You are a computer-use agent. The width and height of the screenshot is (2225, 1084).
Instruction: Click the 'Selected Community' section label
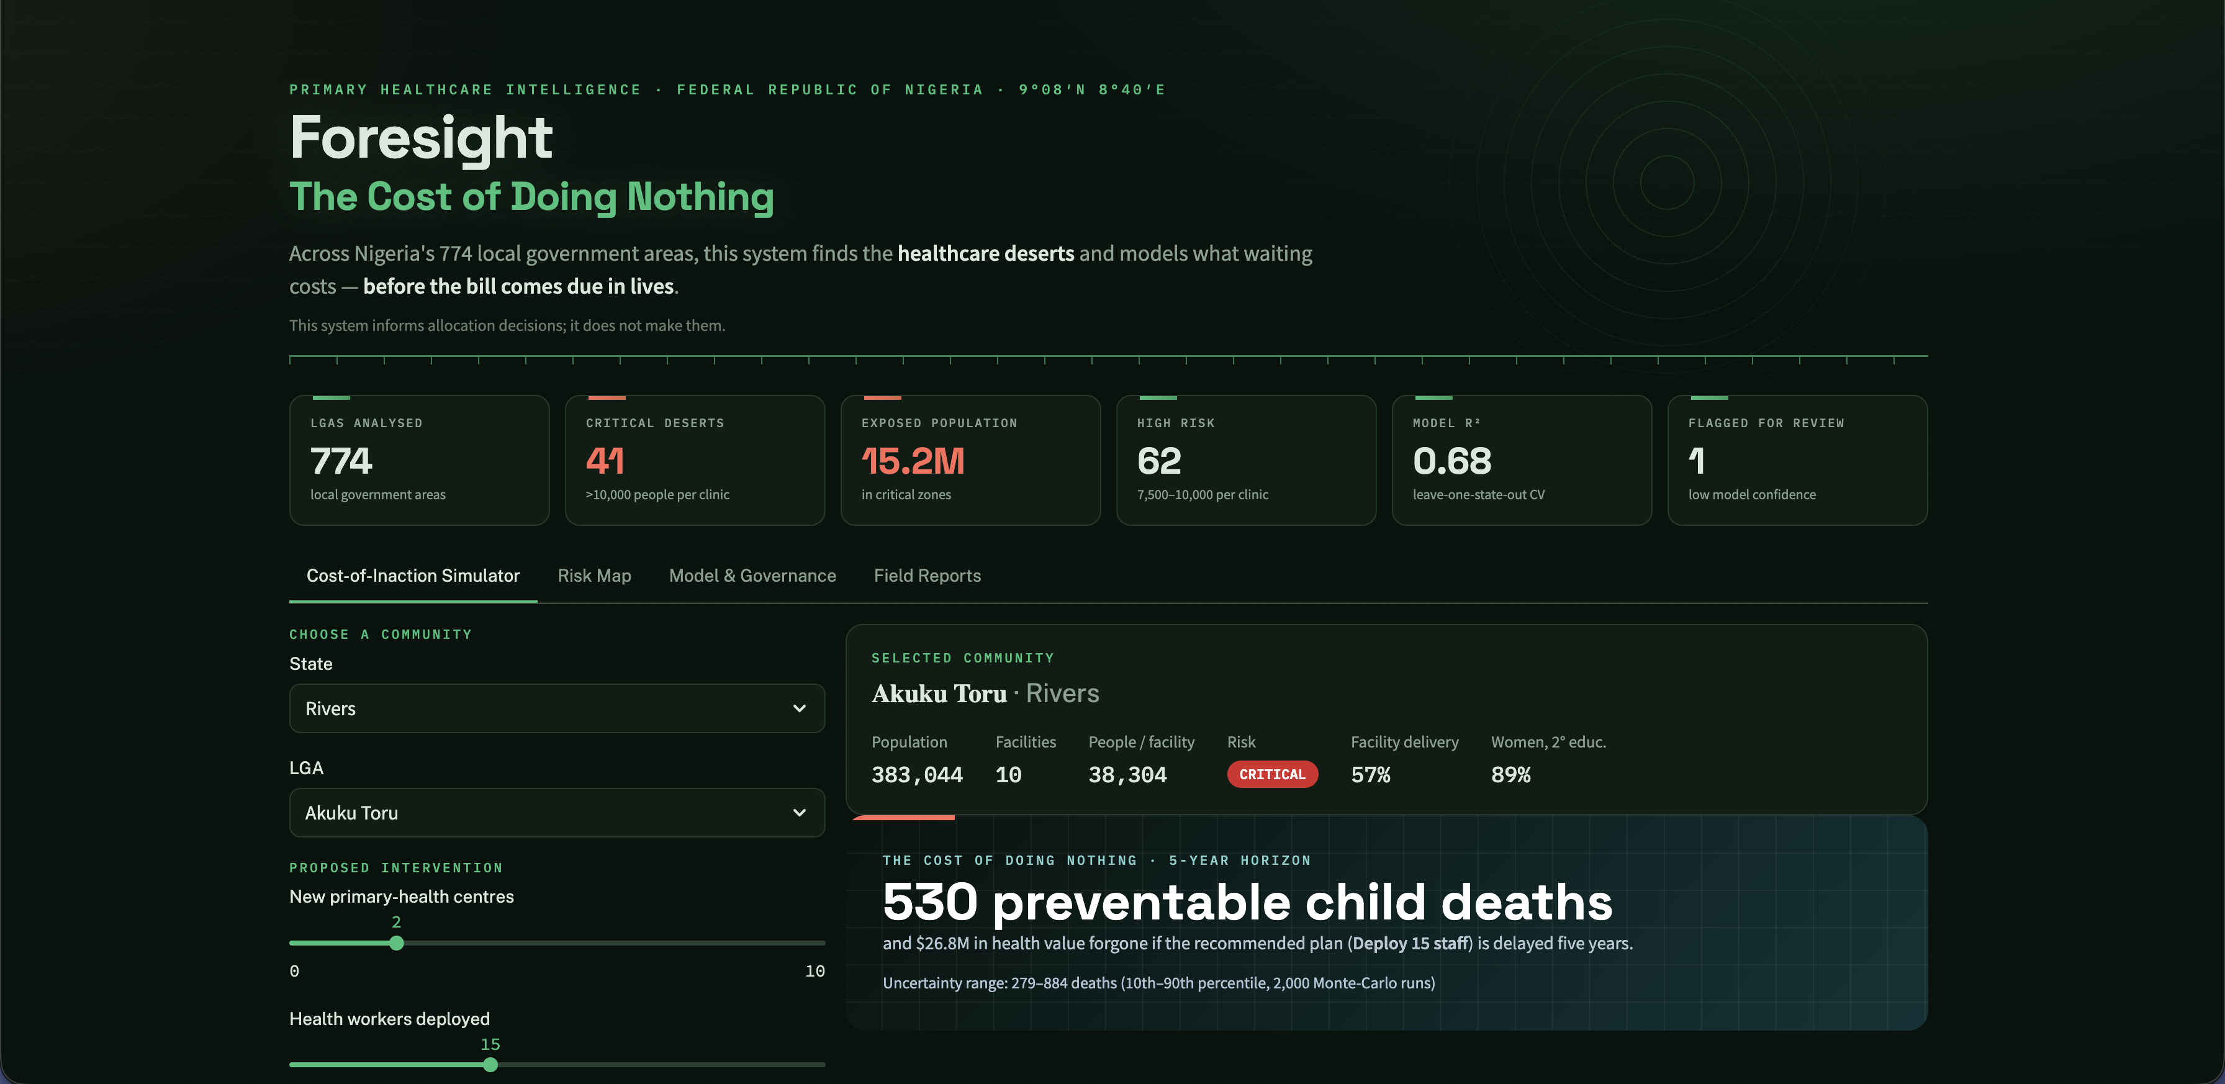(963, 658)
